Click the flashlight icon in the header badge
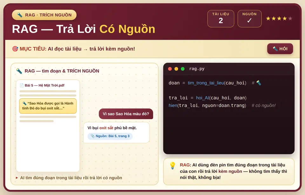The width and height of the screenshot is (305, 195). click(20, 15)
